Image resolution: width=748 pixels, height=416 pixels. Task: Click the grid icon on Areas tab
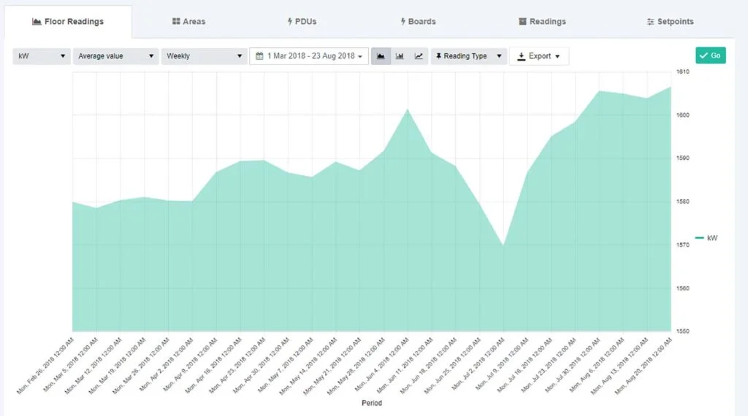point(176,22)
